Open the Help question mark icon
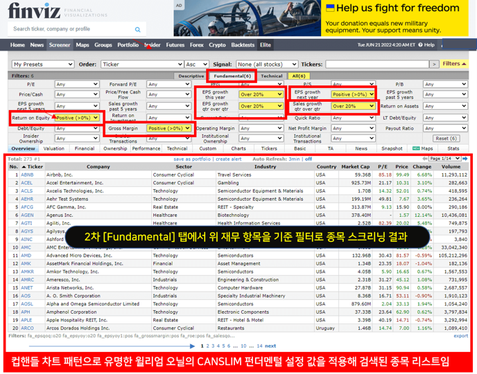 click(x=420, y=45)
